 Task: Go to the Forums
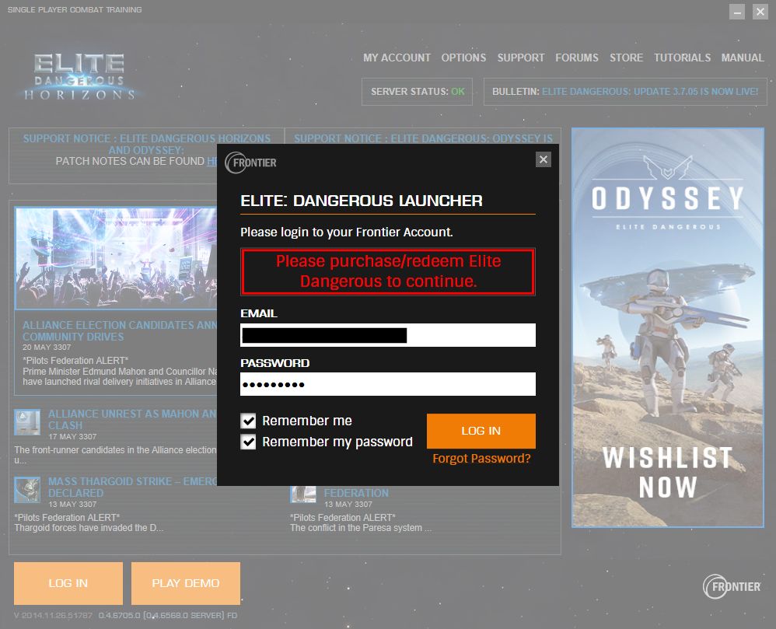(576, 58)
